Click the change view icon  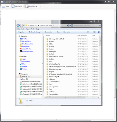point(88,32)
